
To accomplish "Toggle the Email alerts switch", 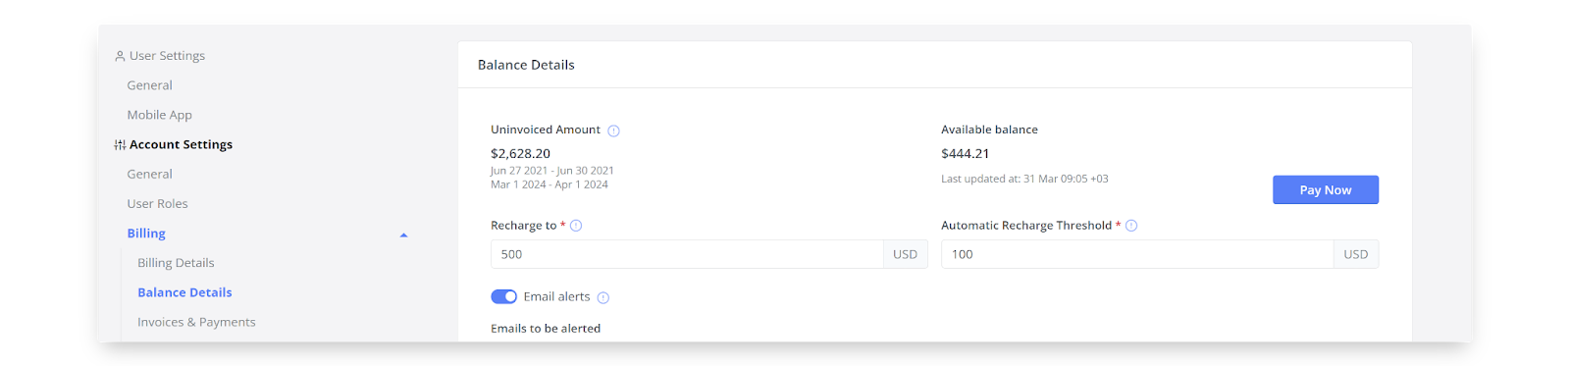I will [x=504, y=296].
